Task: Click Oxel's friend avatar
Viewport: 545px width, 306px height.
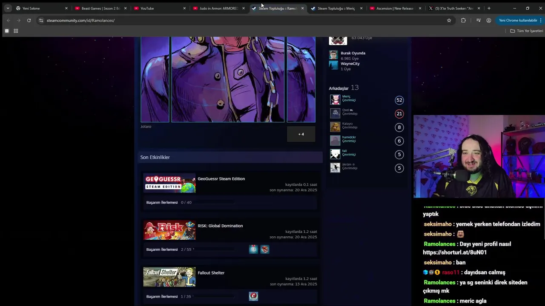Action: click(x=335, y=113)
